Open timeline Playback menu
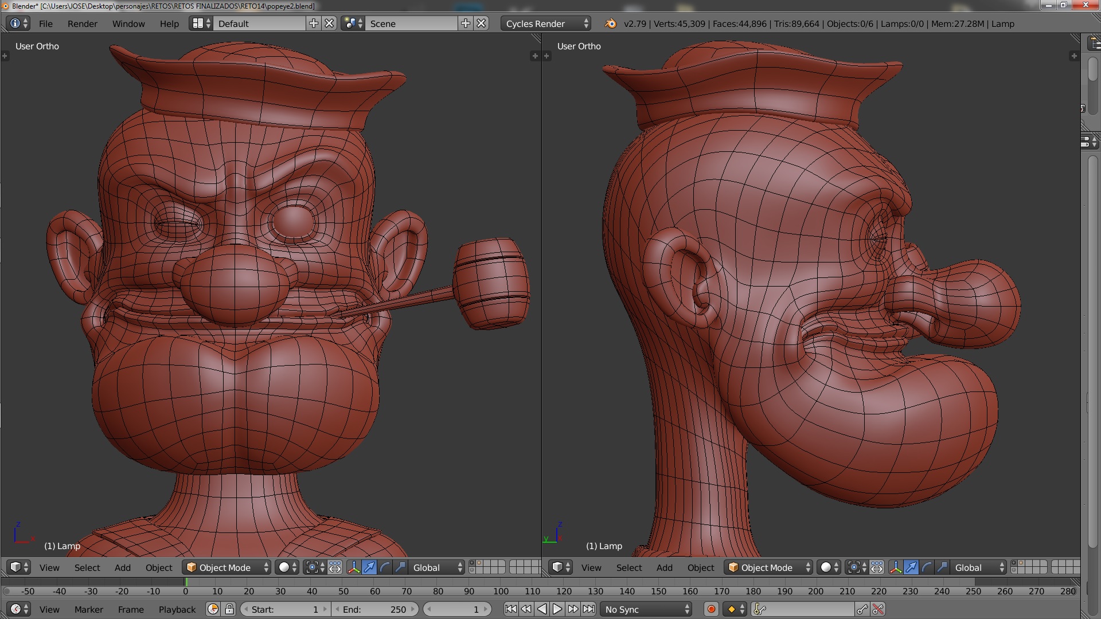Screen dimensions: 1101x619 click(x=177, y=609)
